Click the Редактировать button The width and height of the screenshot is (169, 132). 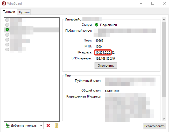[155, 126]
